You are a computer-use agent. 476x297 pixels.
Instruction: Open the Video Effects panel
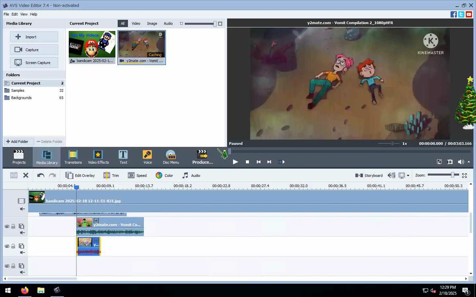coord(98,157)
